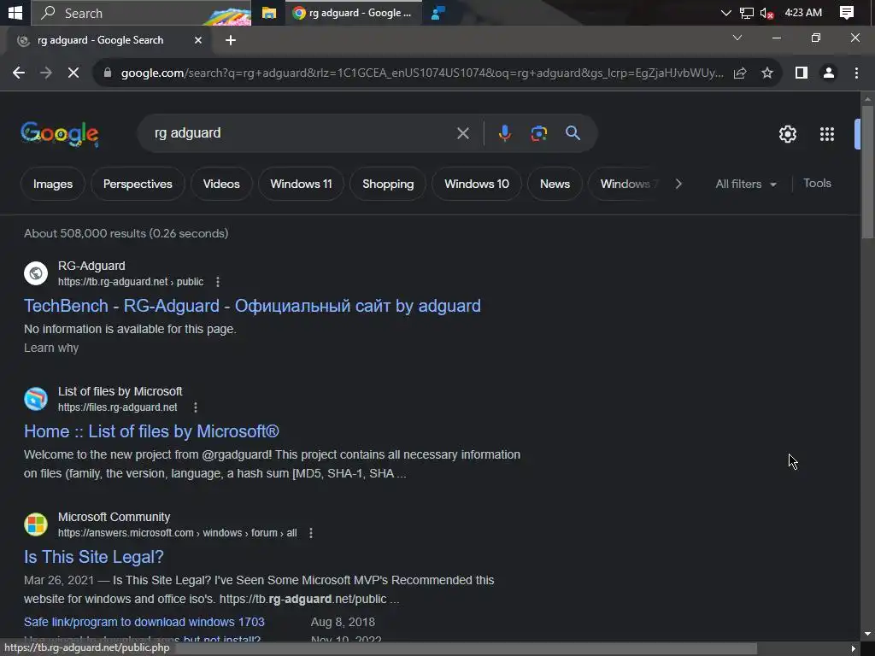Click the https://files.rg-adguard.net URL text

click(118, 407)
